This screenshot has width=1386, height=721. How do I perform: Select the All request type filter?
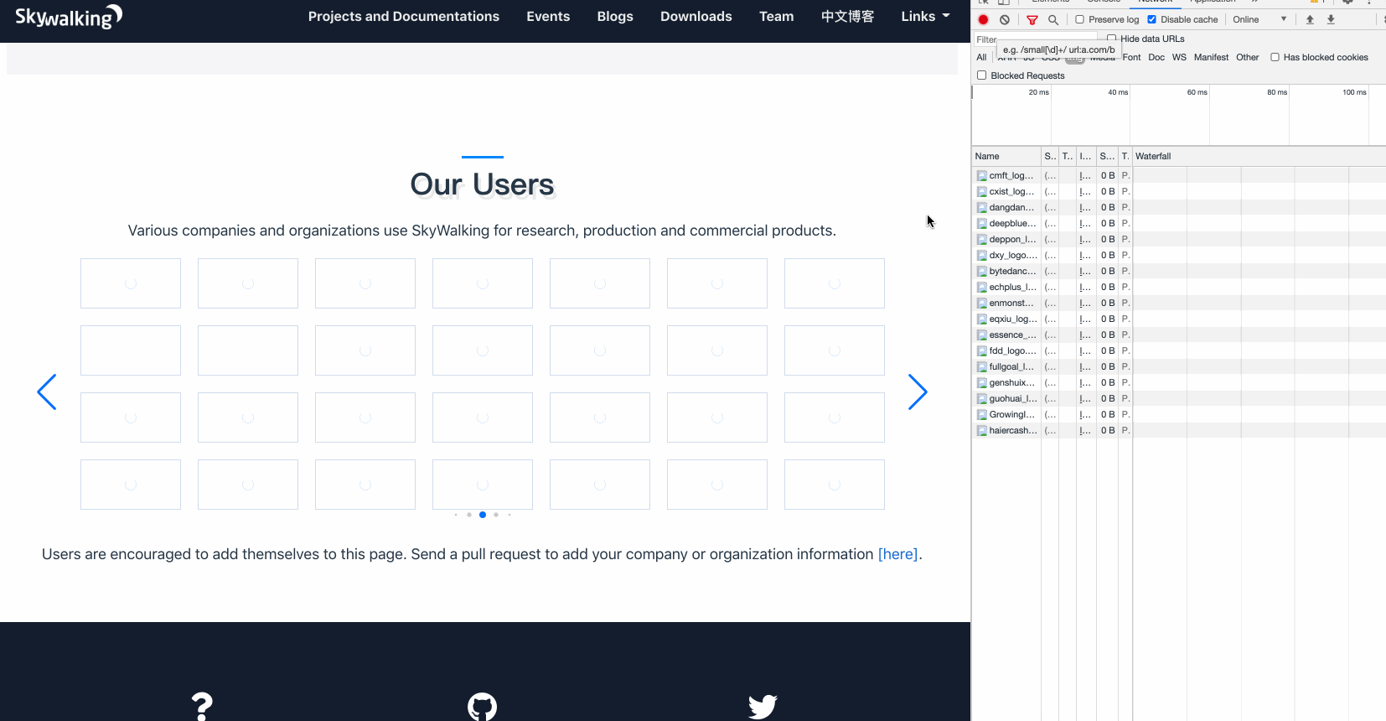coord(982,57)
